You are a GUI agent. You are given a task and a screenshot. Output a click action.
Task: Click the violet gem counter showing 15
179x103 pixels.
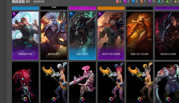(152, 2)
